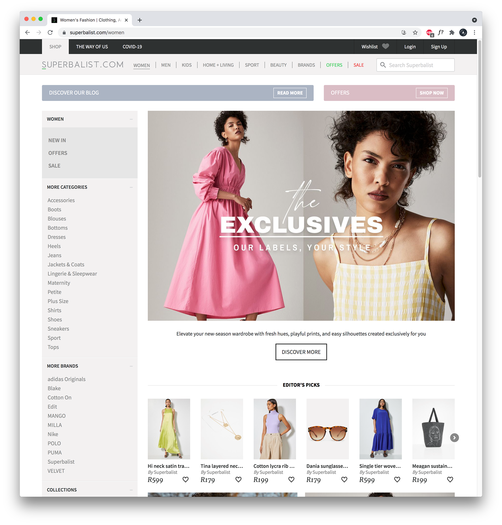Screen dimensions: 502x525
Task: Bookmark page with the star icon
Action: 415,32
